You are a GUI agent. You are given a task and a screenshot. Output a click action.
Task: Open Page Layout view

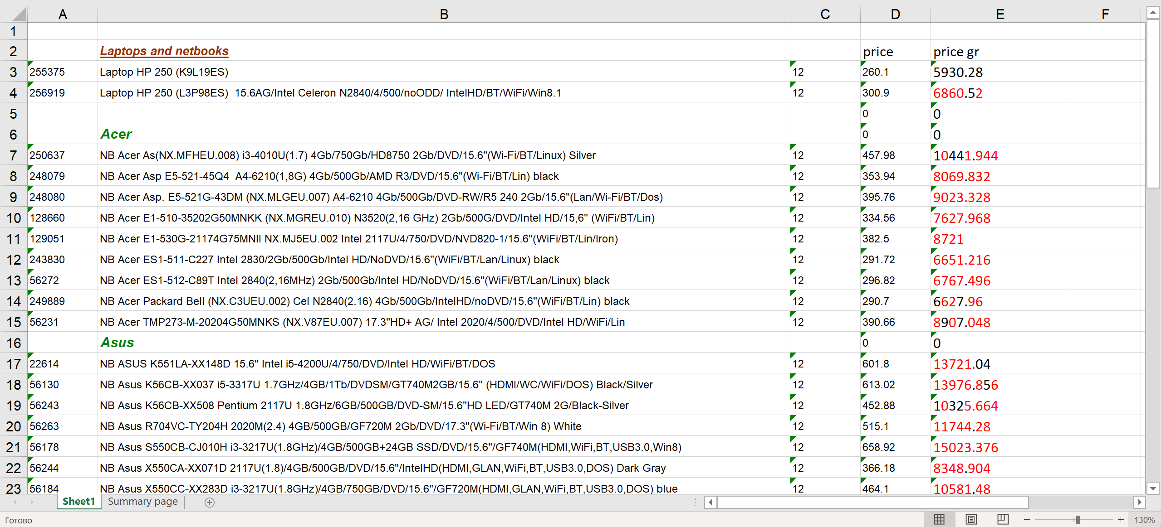(x=971, y=519)
